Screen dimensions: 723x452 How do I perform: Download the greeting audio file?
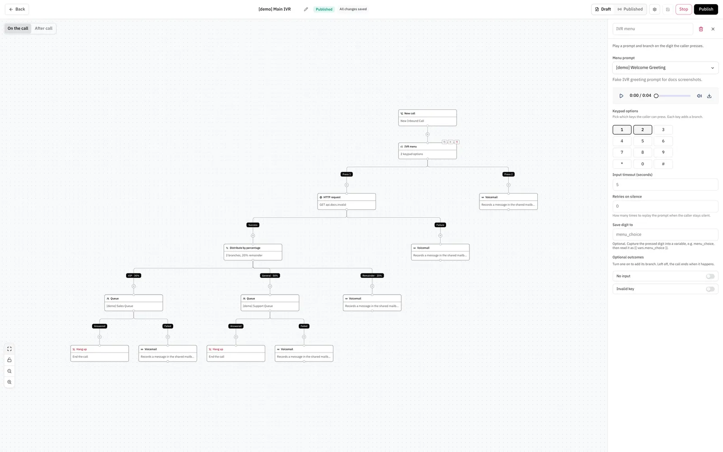pyautogui.click(x=709, y=96)
